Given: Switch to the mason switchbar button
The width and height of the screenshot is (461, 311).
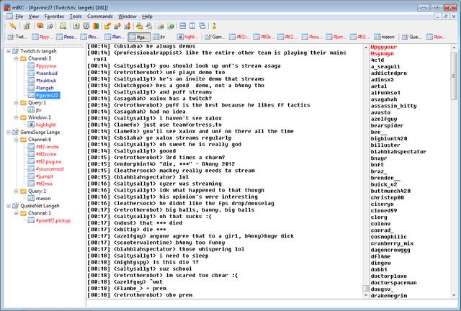Looking at the screenshot, I should 385,36.
